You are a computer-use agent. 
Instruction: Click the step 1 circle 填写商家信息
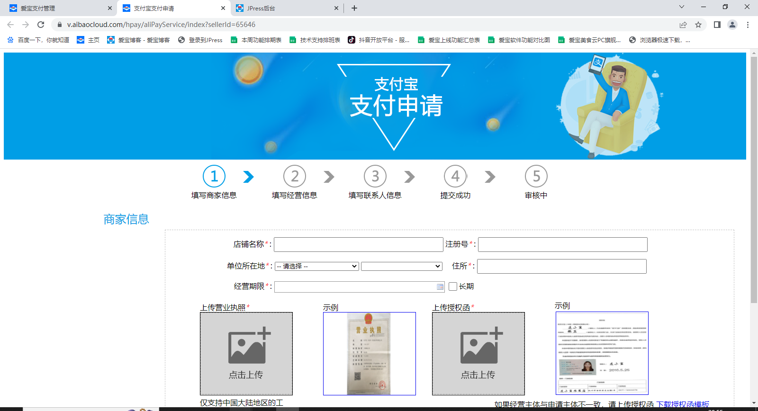(214, 177)
